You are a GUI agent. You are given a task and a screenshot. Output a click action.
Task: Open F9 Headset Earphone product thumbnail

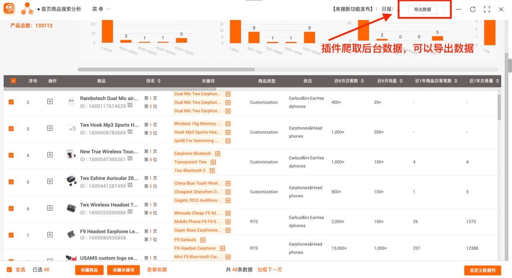pyautogui.click(x=71, y=234)
